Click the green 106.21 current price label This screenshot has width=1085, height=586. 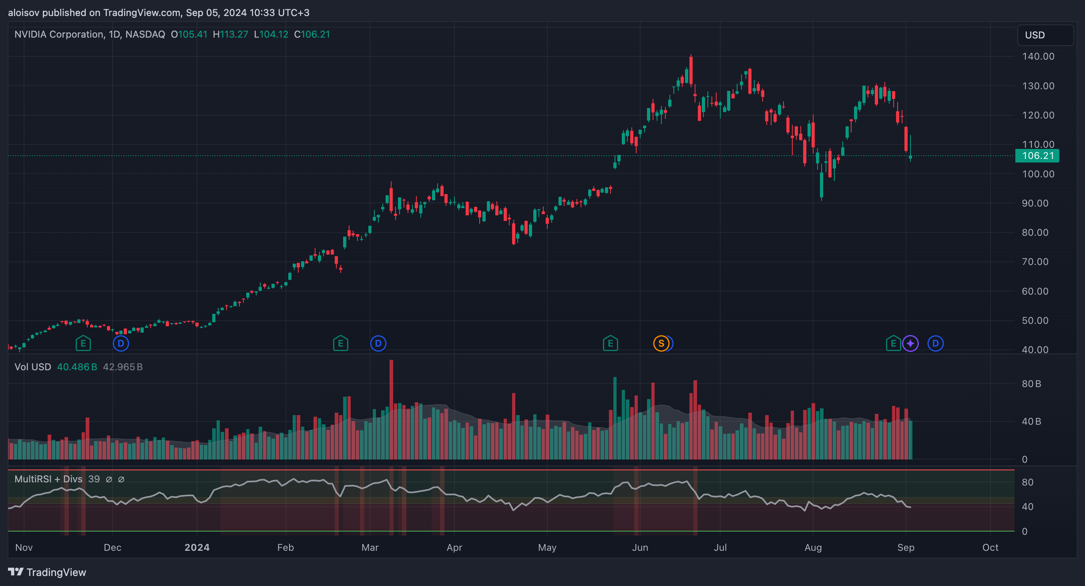click(1037, 156)
